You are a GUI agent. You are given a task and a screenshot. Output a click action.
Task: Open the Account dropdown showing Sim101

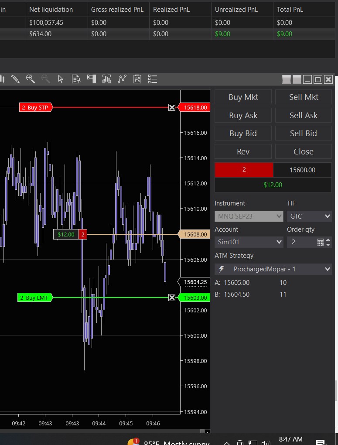249,242
